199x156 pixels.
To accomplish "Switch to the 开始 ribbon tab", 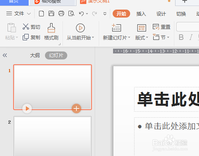I will click(x=121, y=14).
